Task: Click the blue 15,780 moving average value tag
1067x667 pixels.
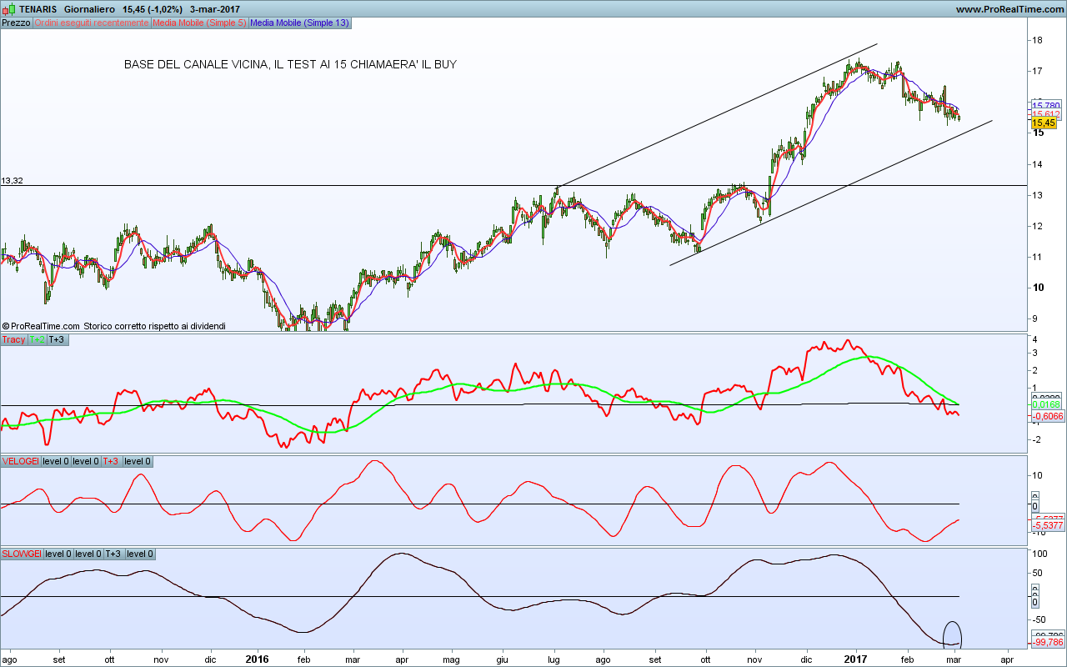Action: [1045, 105]
